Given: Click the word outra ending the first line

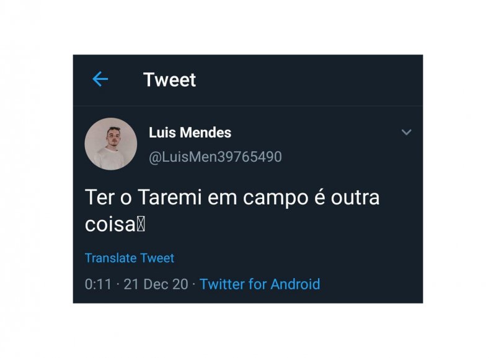Looking at the screenshot, I should (x=355, y=198).
